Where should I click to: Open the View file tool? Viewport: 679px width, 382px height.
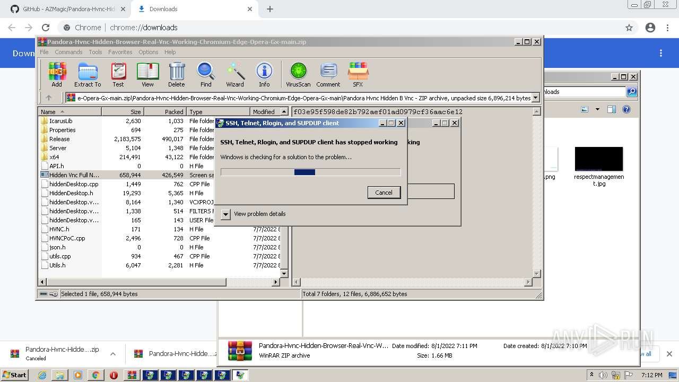pos(147,74)
